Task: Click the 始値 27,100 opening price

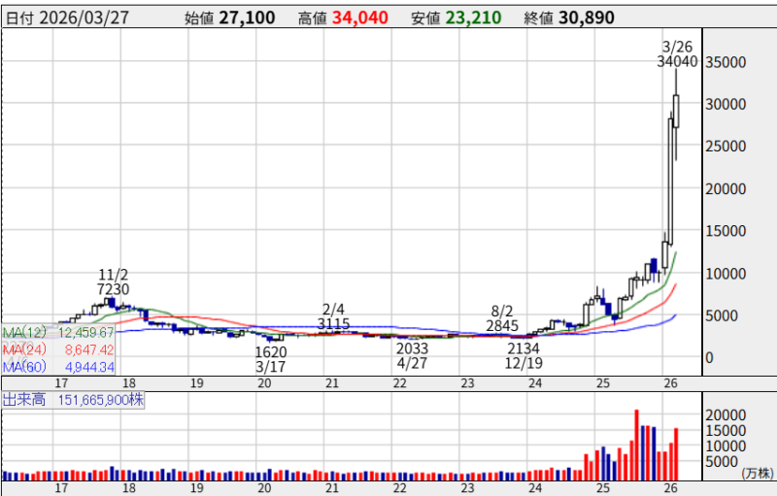Action: click(231, 17)
